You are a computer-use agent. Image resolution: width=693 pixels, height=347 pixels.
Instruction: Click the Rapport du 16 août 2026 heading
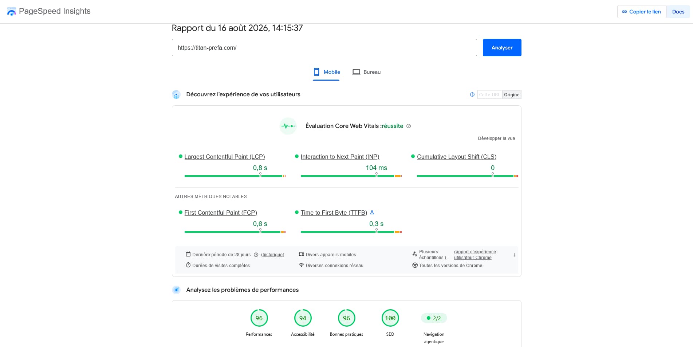coord(237,28)
